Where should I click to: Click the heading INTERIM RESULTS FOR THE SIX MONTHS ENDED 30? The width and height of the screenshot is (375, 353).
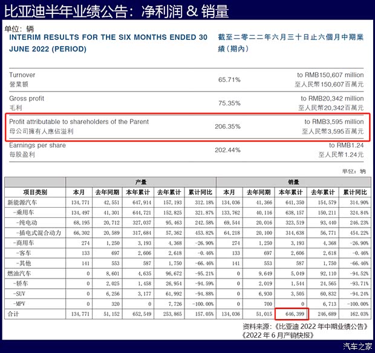108,38
